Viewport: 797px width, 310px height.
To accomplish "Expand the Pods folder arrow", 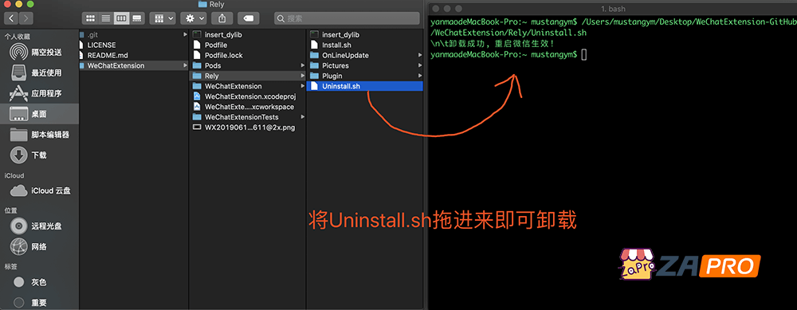I will [303, 65].
